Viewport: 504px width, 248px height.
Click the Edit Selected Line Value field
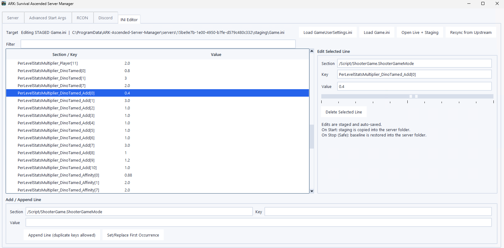coord(415,86)
